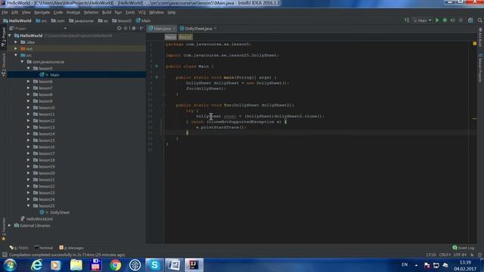The image size is (484, 272).
Task: Collapse the HelloWorld project root node
Action: (x=10, y=36)
